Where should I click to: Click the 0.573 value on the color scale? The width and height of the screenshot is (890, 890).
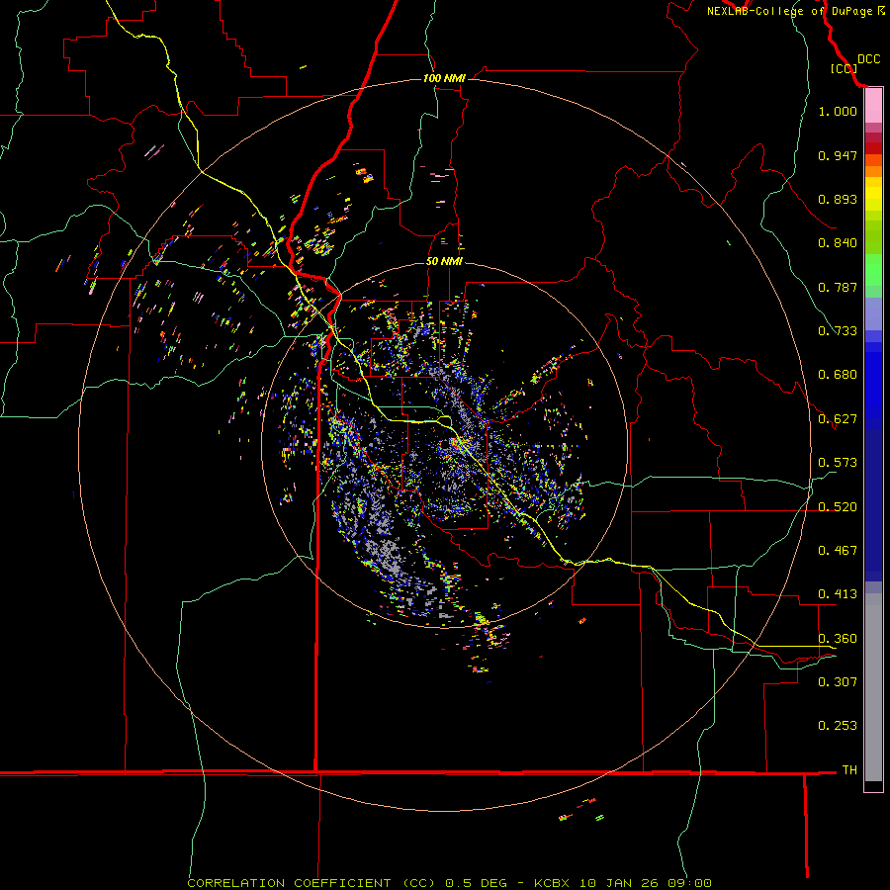coord(838,463)
